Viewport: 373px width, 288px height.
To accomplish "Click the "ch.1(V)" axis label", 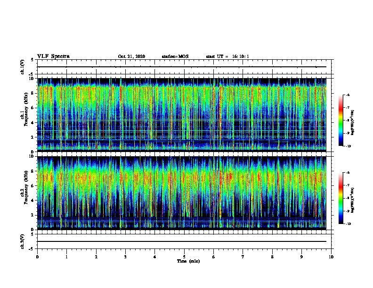I will click(x=23, y=67).
